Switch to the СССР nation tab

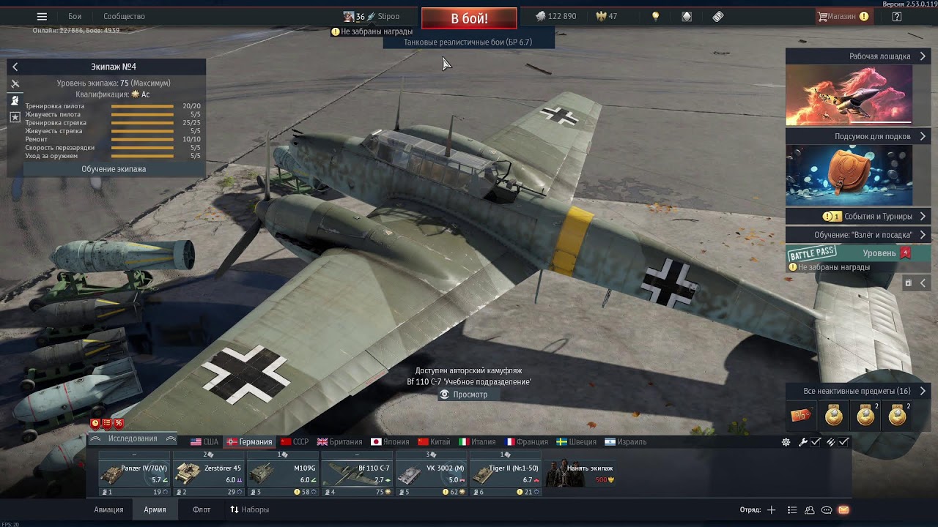click(x=295, y=442)
